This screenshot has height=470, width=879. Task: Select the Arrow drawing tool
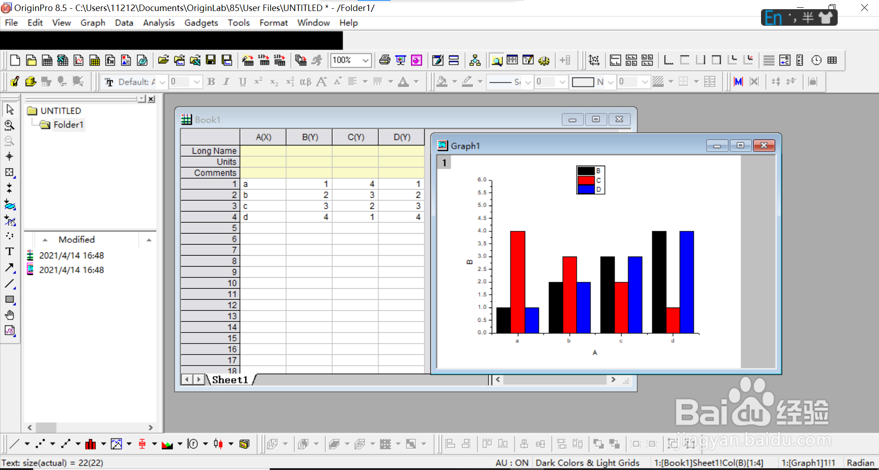pos(10,268)
